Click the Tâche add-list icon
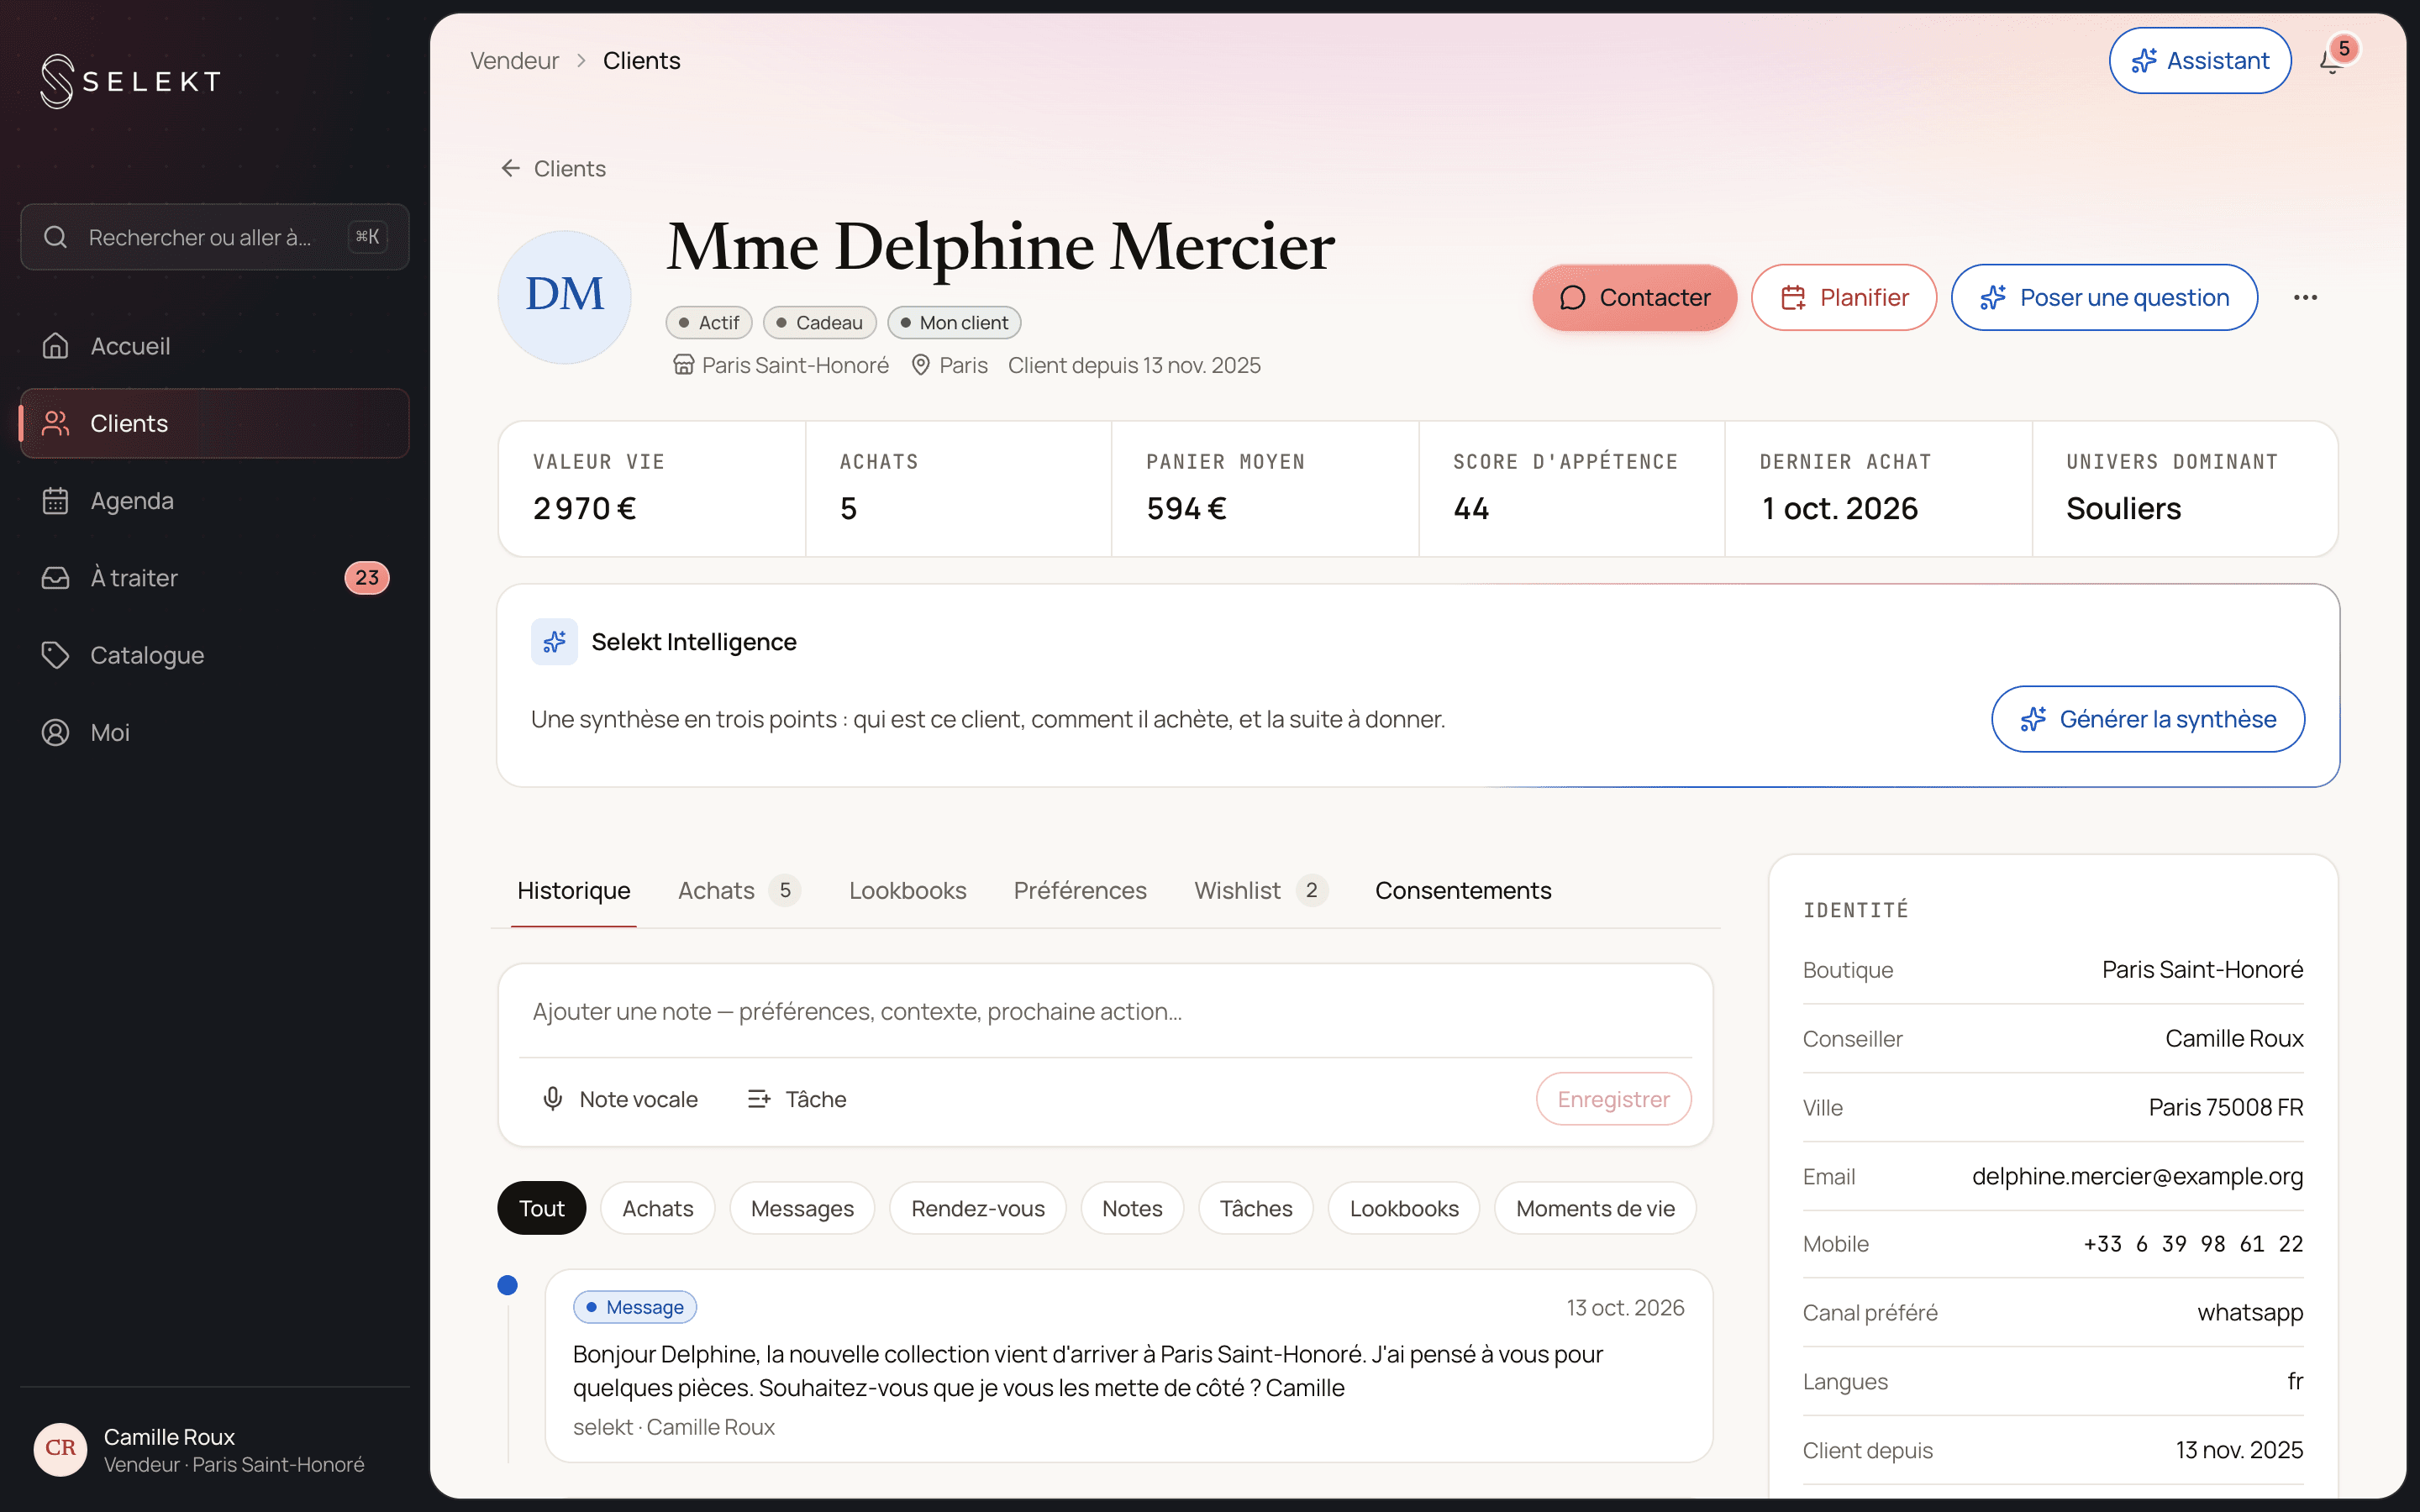The width and height of the screenshot is (2420, 1512). tap(759, 1099)
